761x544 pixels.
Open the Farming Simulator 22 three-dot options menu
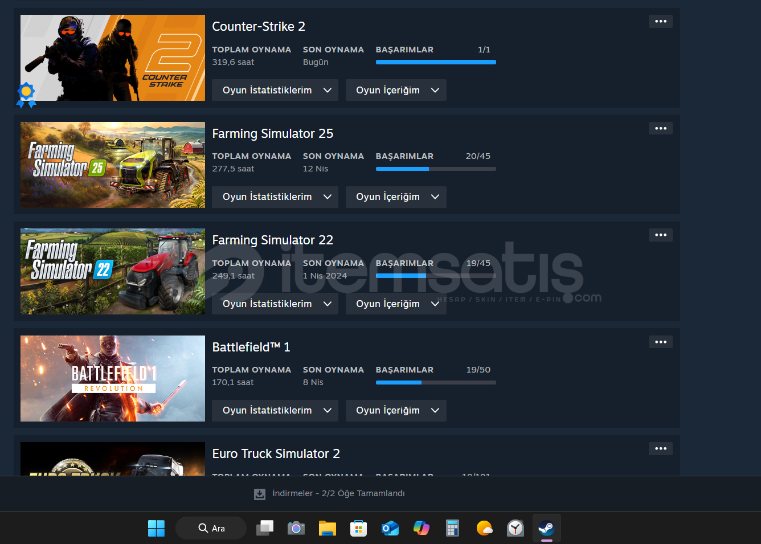pyautogui.click(x=661, y=235)
